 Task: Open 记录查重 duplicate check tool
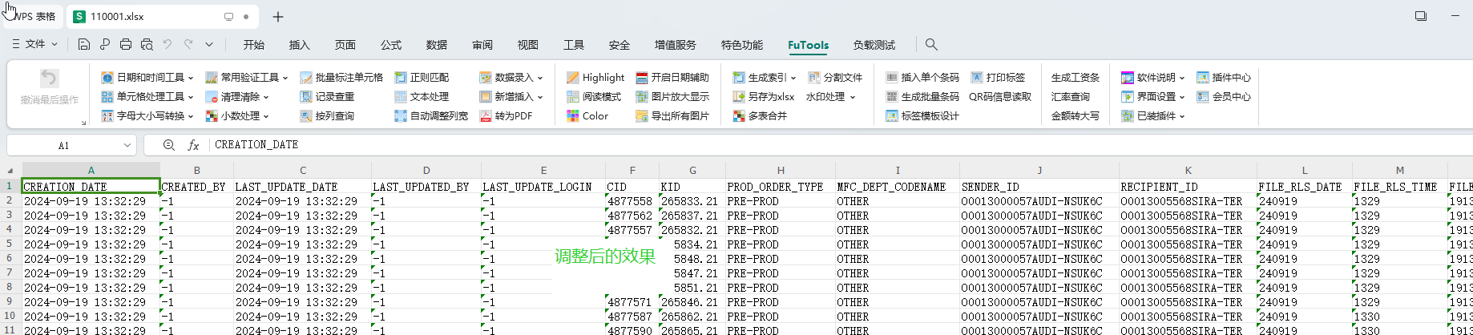click(x=327, y=97)
